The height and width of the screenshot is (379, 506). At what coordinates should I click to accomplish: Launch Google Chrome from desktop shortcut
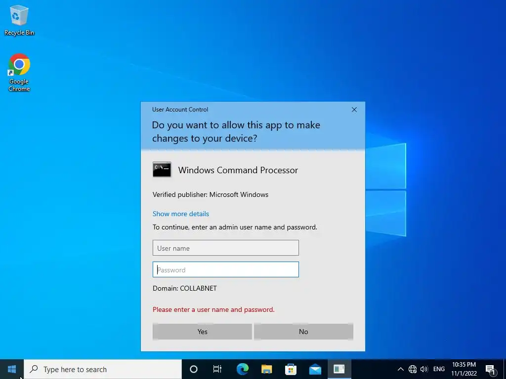[19, 73]
